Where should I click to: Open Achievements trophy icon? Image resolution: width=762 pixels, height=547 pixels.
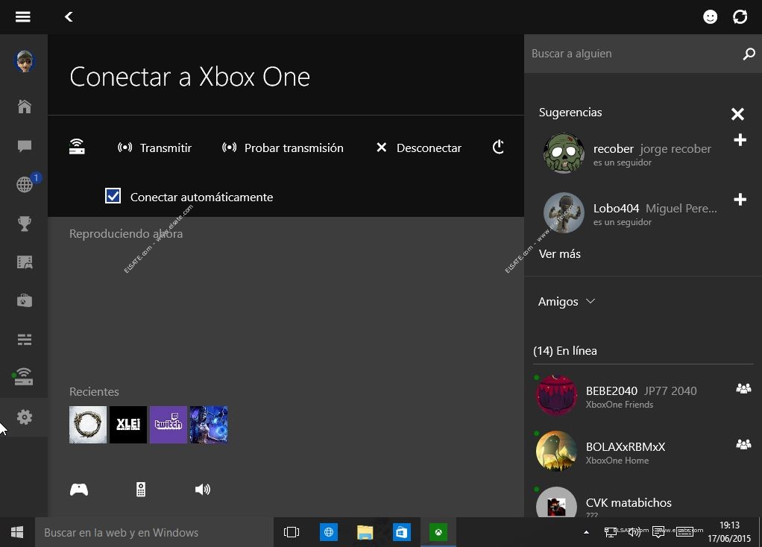coord(25,224)
